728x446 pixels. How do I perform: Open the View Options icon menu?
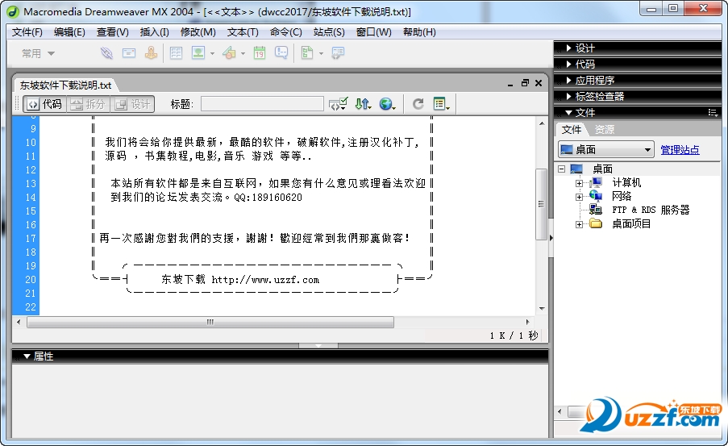click(x=441, y=104)
